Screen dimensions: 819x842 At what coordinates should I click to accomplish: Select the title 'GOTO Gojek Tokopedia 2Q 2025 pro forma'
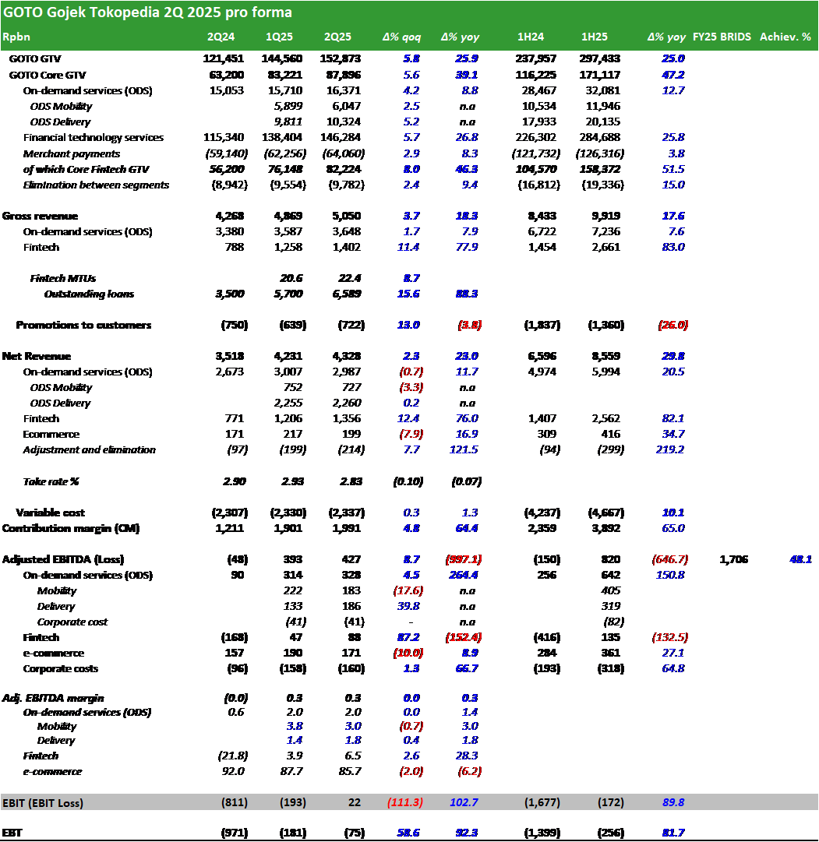[147, 12]
